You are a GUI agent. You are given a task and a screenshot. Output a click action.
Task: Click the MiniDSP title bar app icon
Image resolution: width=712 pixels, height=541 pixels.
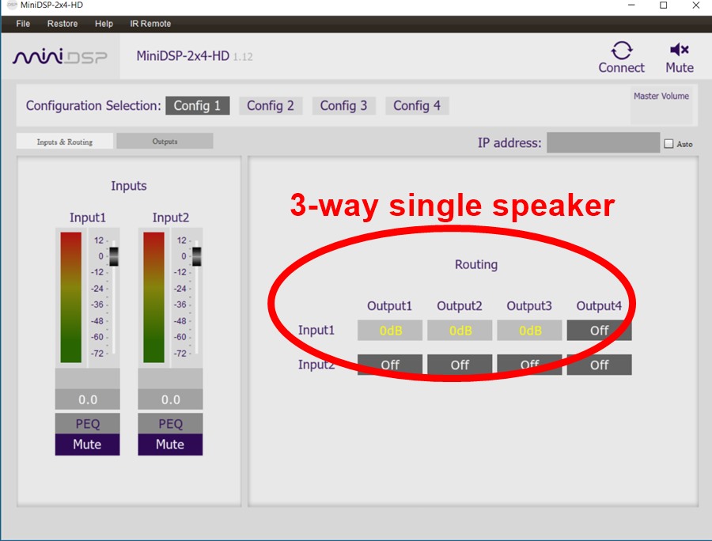[x=12, y=5]
